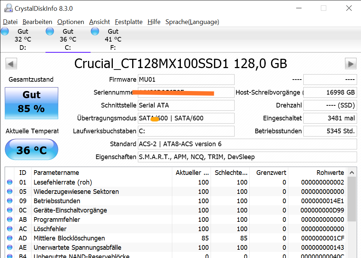361x258 pixels.
Task: Select drive D: tab showing 32 °C
Action: click(23, 39)
